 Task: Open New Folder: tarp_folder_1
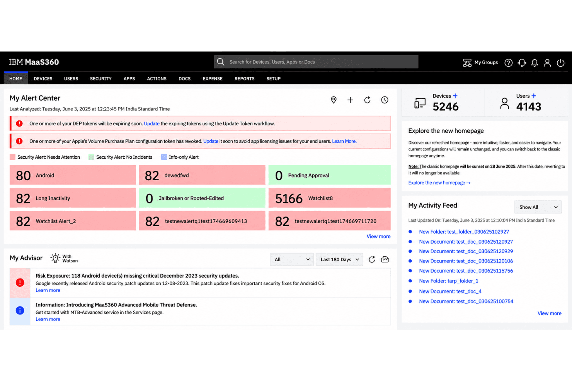(x=449, y=281)
